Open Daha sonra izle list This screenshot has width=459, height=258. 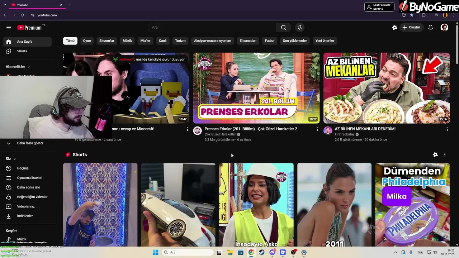tap(27, 187)
